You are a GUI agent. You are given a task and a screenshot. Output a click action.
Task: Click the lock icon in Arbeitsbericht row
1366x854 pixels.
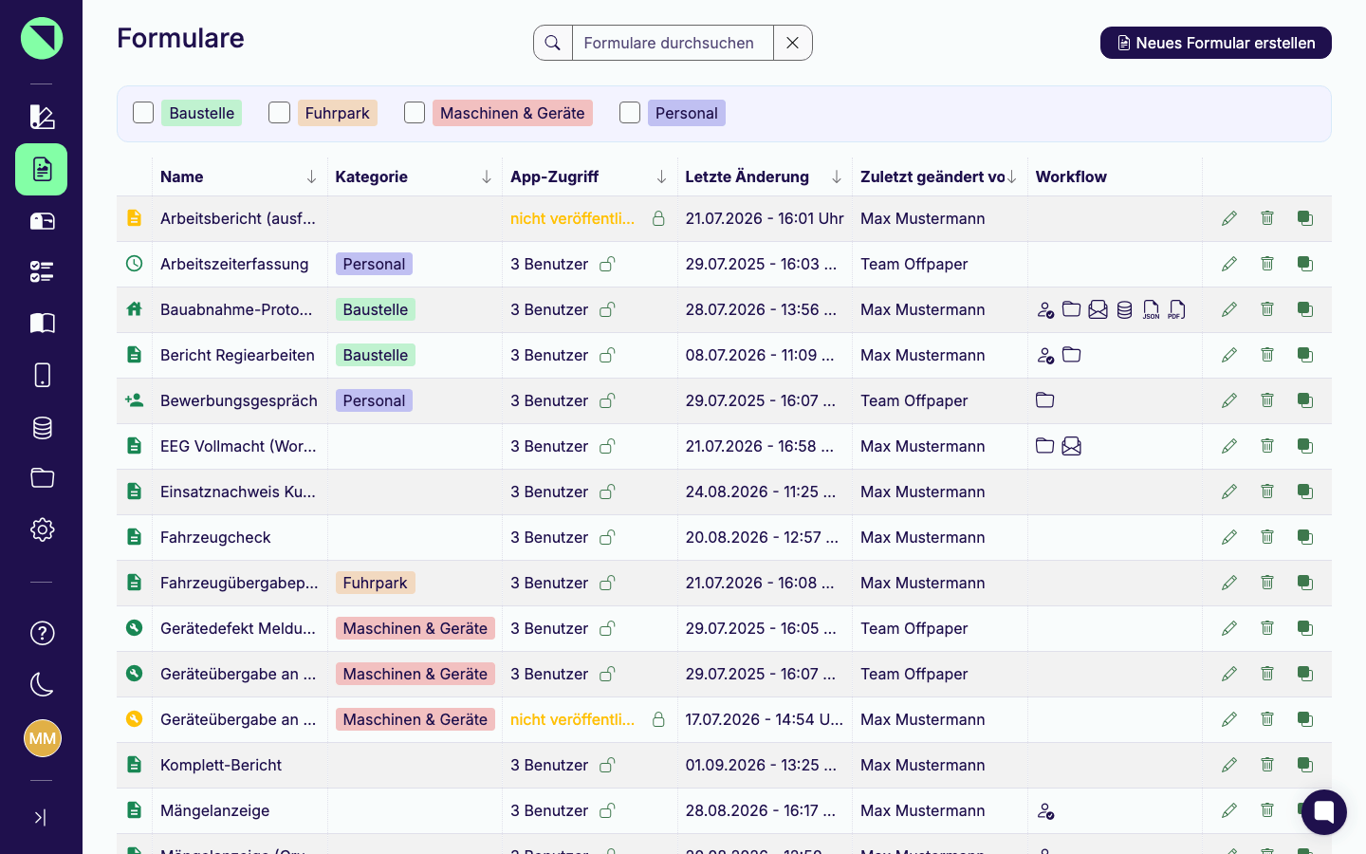pyautogui.click(x=658, y=218)
